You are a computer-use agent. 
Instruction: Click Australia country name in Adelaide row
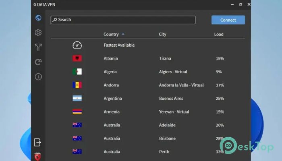click(x=112, y=125)
